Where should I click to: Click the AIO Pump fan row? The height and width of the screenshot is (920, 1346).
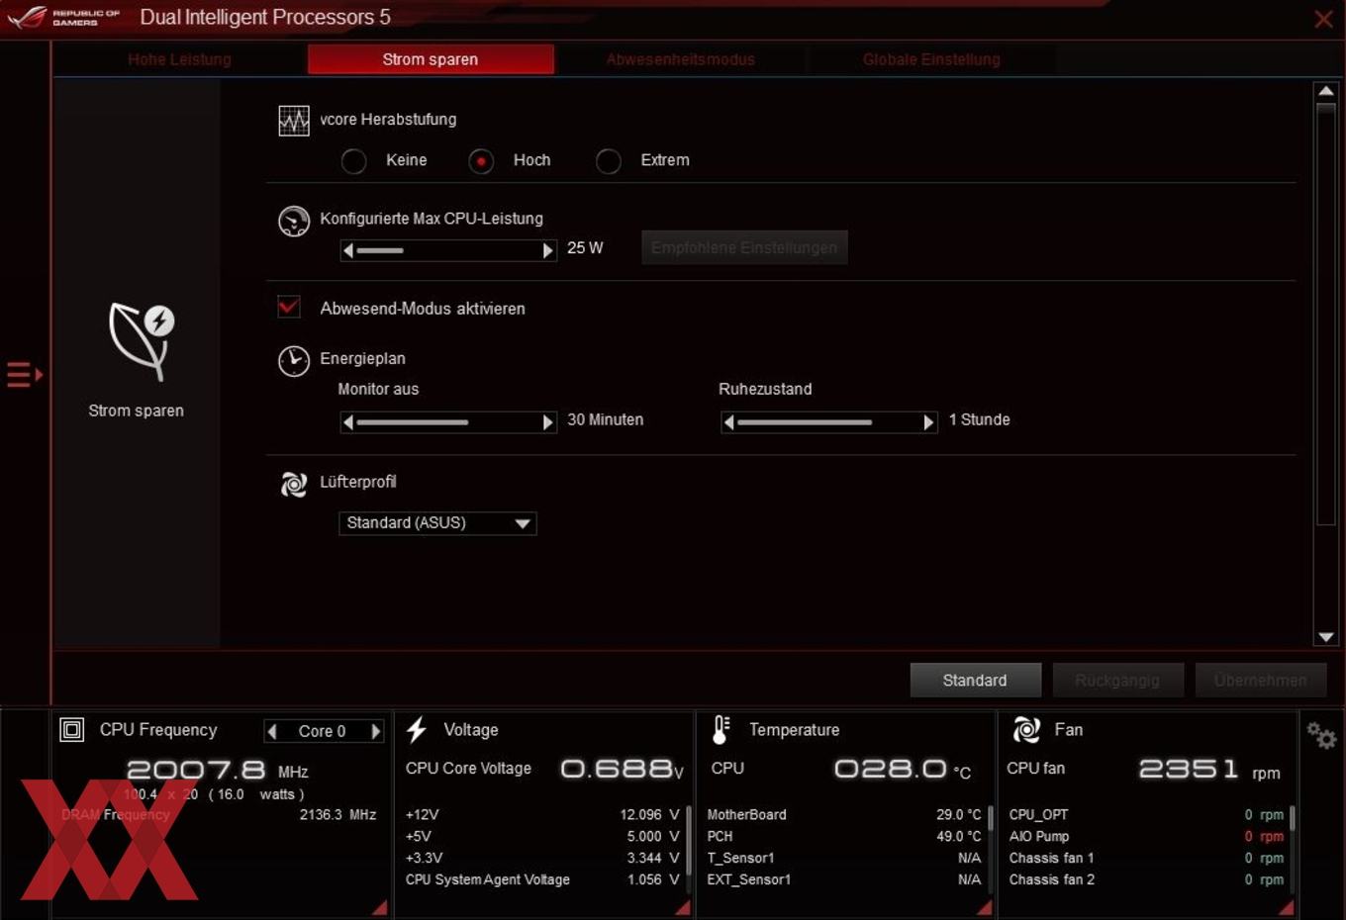pos(1146,837)
